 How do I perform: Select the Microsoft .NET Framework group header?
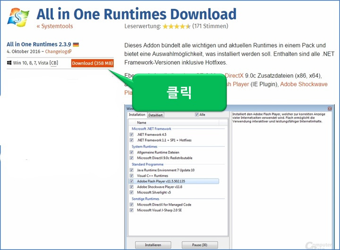[x=152, y=129]
